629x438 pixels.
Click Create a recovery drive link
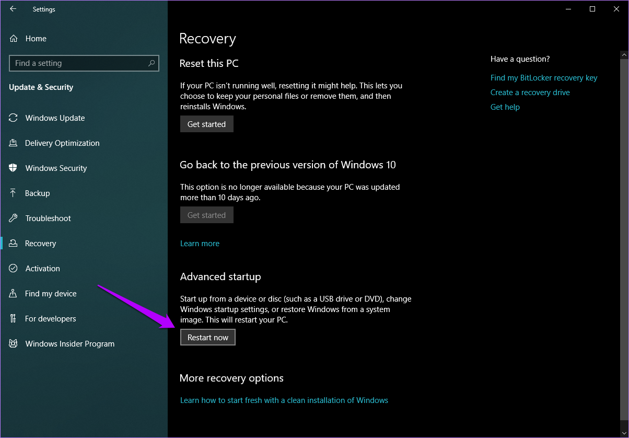(x=530, y=93)
